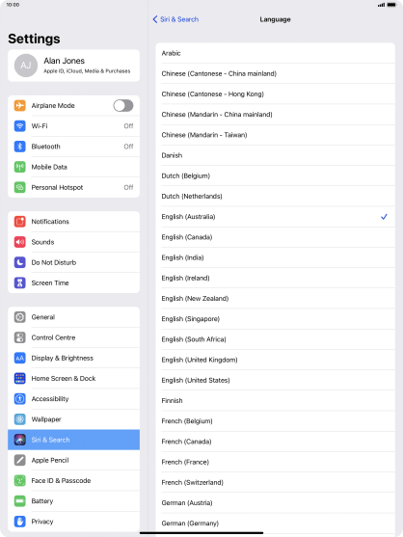This screenshot has width=403, height=537.
Task: Open Bluetooth settings via its icon
Action: 20,147
